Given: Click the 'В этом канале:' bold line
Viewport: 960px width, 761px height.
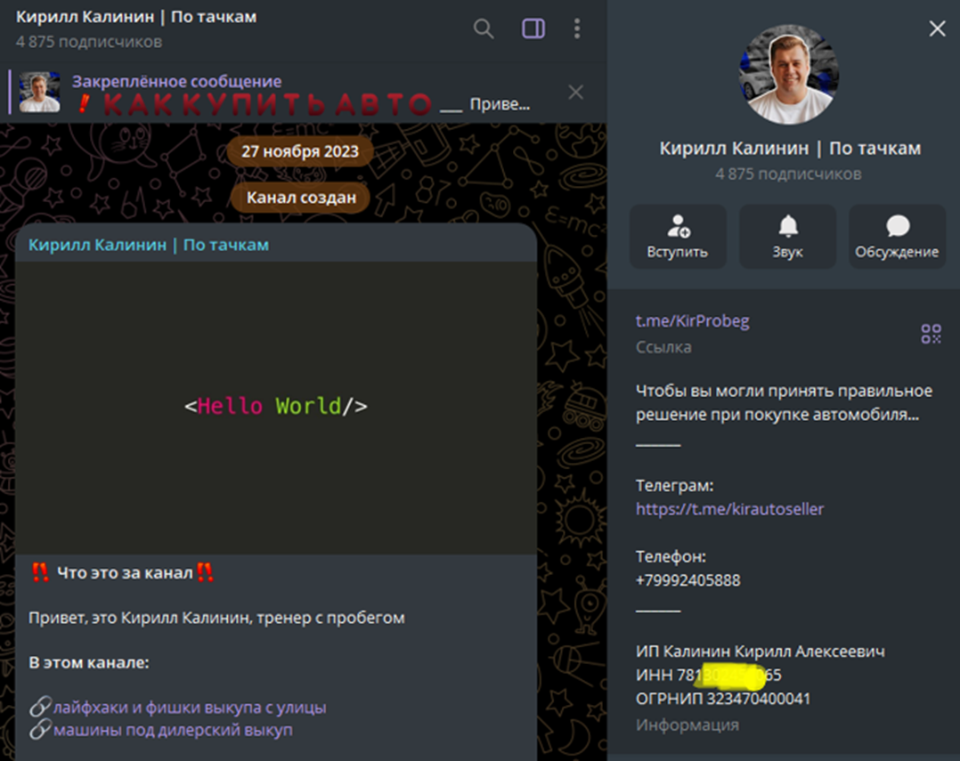Looking at the screenshot, I should click(89, 662).
